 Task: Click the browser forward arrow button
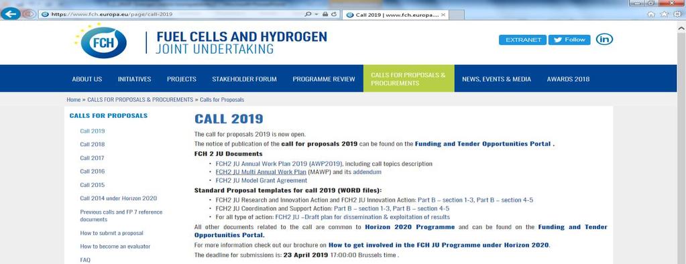[x=28, y=14]
